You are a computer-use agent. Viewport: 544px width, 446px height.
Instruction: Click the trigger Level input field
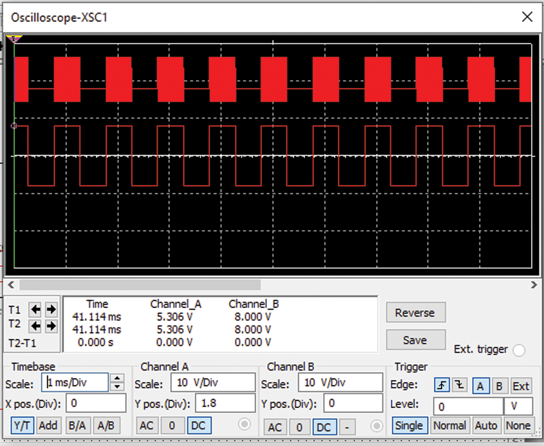468,406
